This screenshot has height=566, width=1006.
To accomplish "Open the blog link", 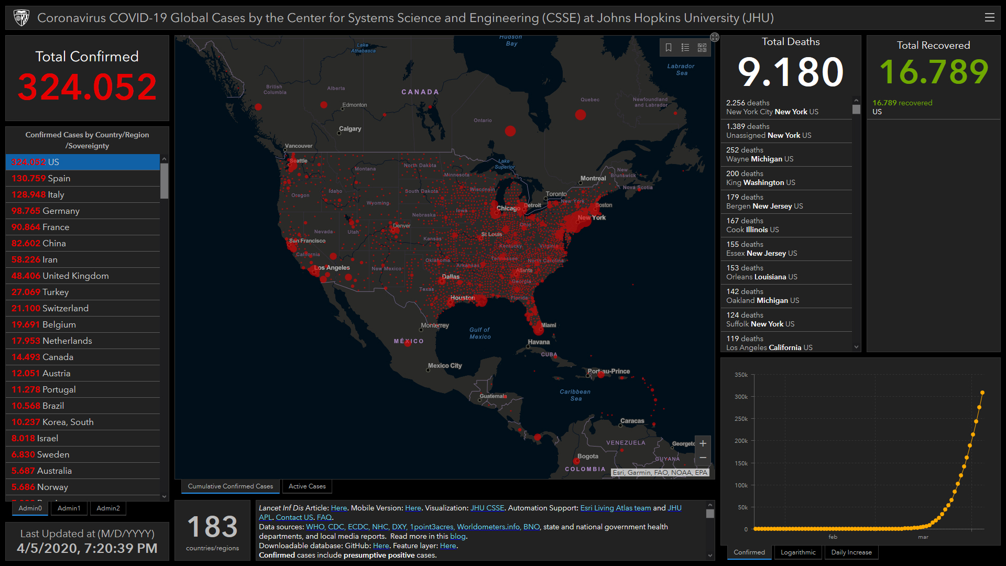I will click(457, 536).
